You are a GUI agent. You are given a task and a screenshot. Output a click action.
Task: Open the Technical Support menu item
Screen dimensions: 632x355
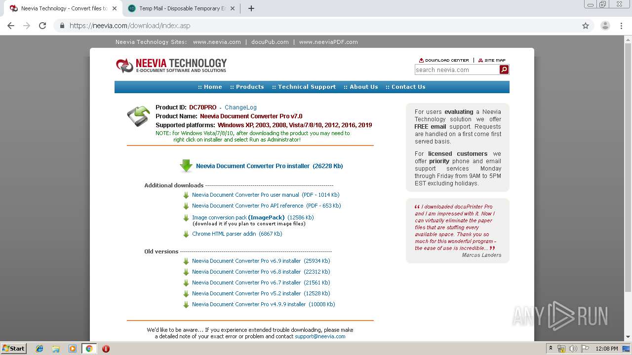[304, 87]
